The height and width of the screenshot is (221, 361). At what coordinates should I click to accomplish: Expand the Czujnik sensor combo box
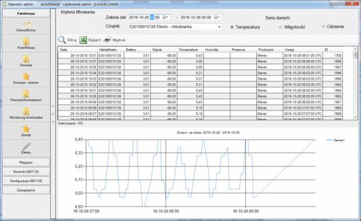point(219,27)
